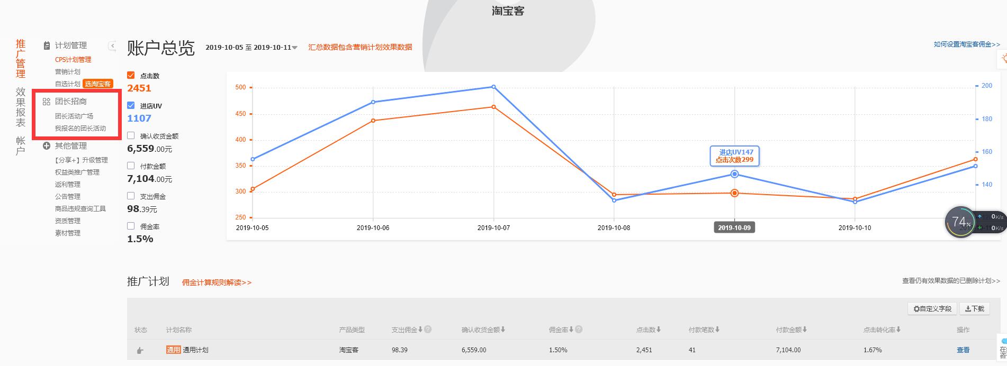Click the blue peak point at 2019-10-07
Image resolution: width=1007 pixels, height=366 pixels.
pos(493,87)
